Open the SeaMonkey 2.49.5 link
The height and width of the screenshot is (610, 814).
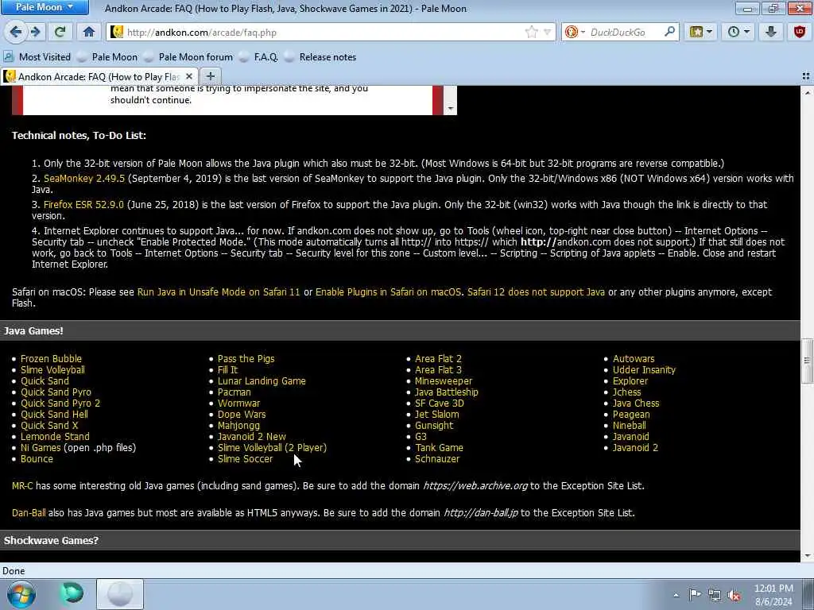[x=84, y=179]
